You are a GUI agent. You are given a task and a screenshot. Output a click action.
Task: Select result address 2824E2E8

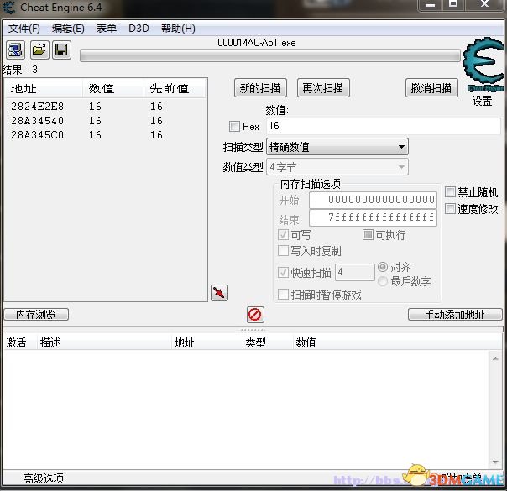38,107
